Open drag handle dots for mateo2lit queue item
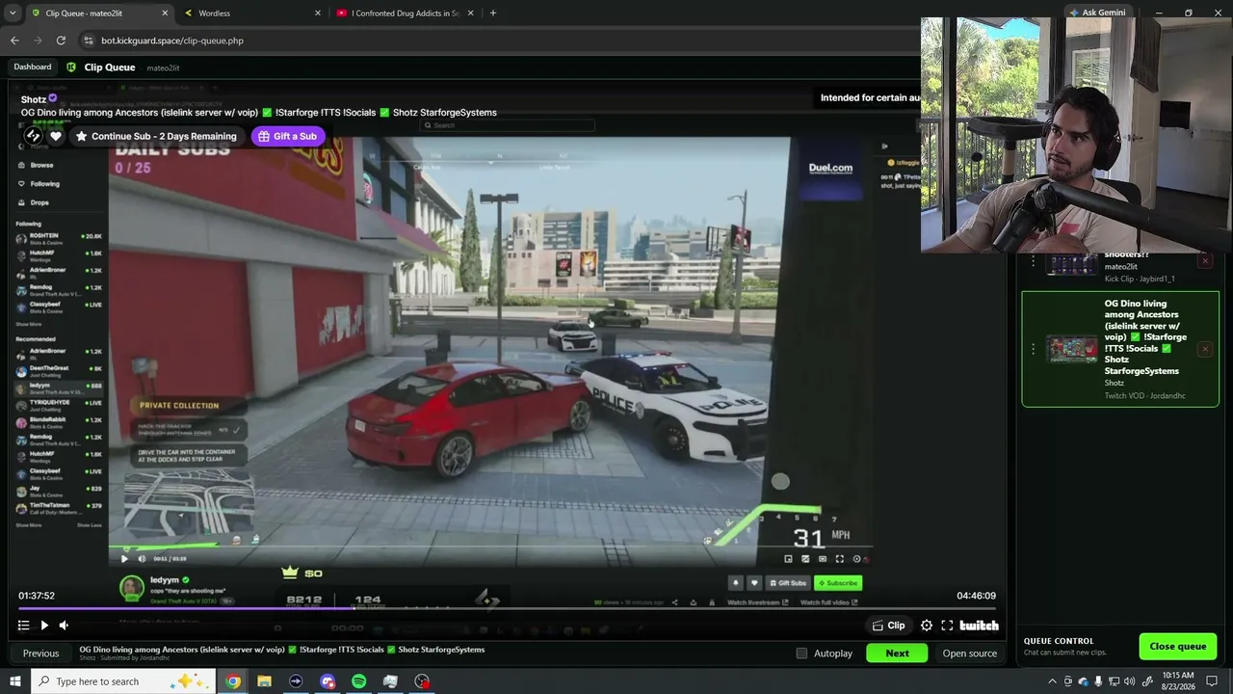The image size is (1233, 694). point(1033,261)
